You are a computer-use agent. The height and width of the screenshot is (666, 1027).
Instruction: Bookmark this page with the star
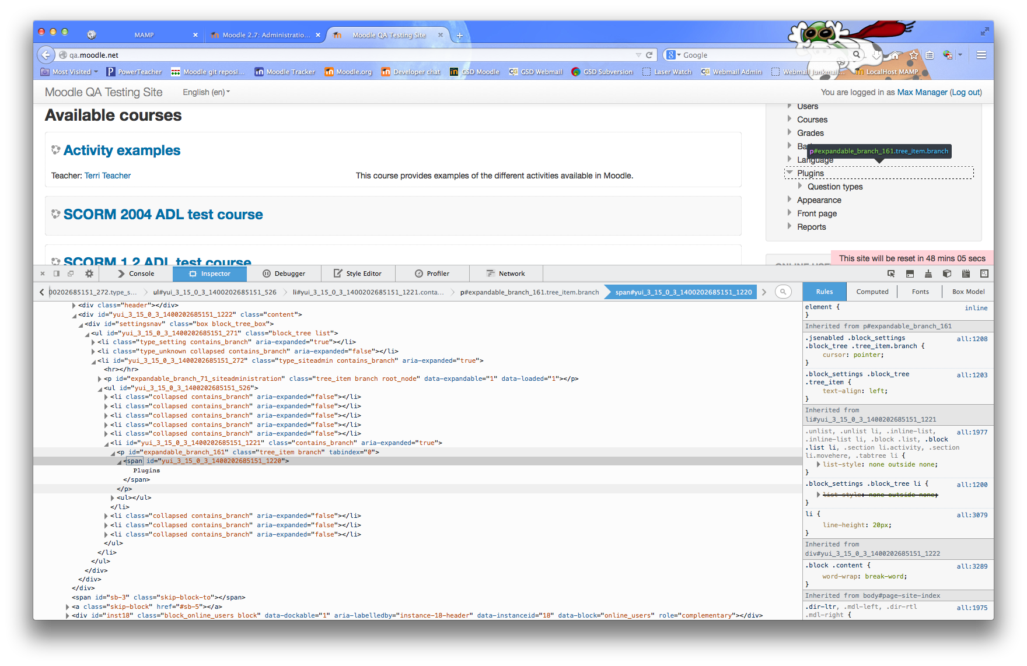pyautogui.click(x=914, y=55)
